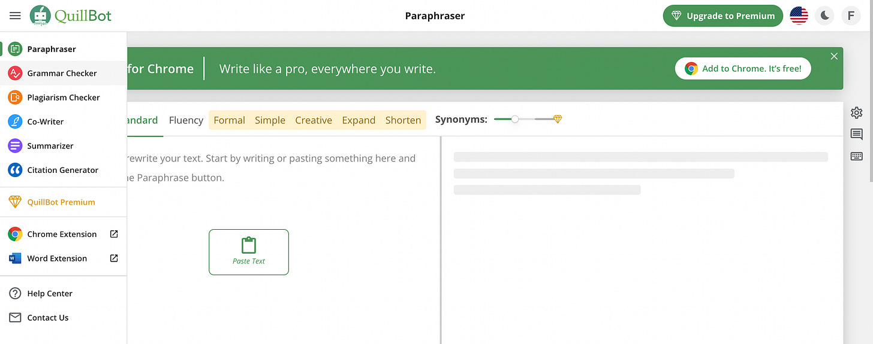
Task: Click the Summarizer purple icon
Action: [15, 146]
